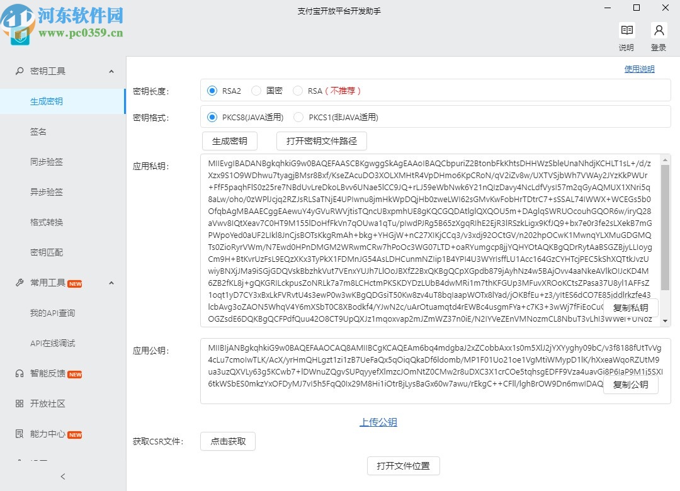Select RSA (不推荐) key length
The image size is (680, 491).
tap(297, 91)
